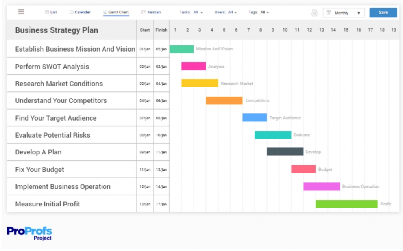The width and height of the screenshot is (403, 251).
Task: Select the Gantt Chart tab
Action: click(116, 12)
